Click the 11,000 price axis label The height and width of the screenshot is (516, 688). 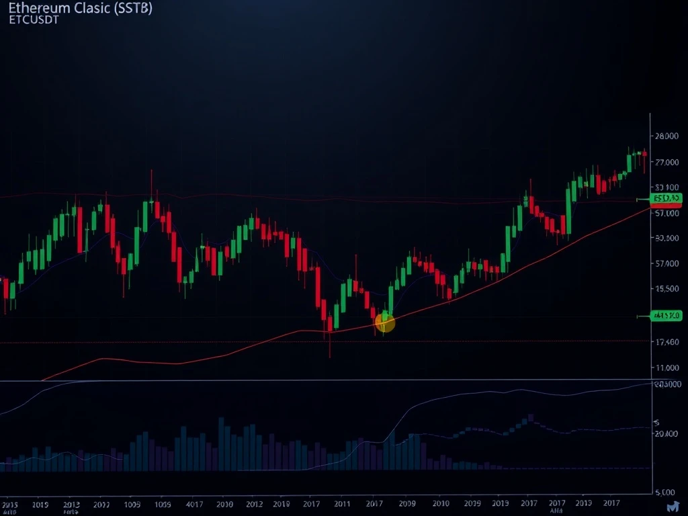pos(667,368)
